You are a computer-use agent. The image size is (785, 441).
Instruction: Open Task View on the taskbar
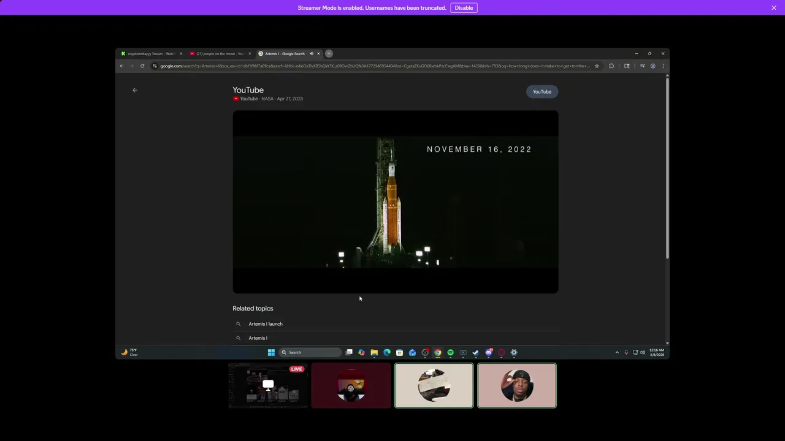click(x=349, y=352)
